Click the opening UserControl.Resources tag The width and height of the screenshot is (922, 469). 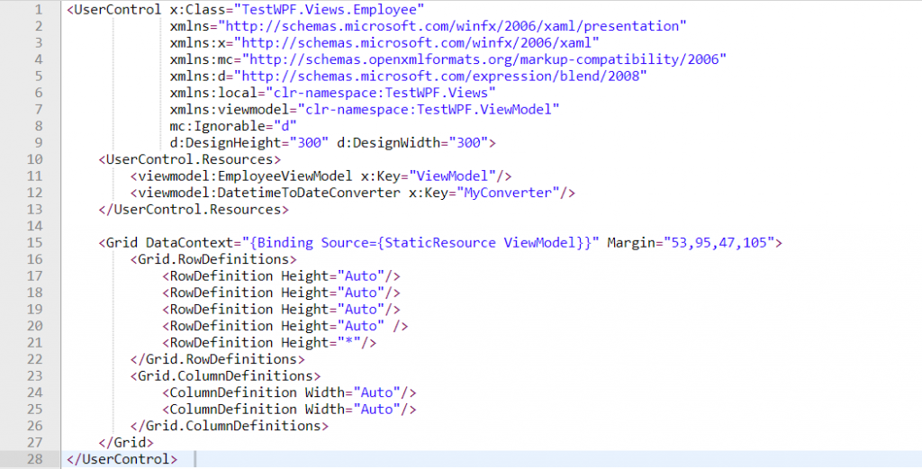click(190, 159)
